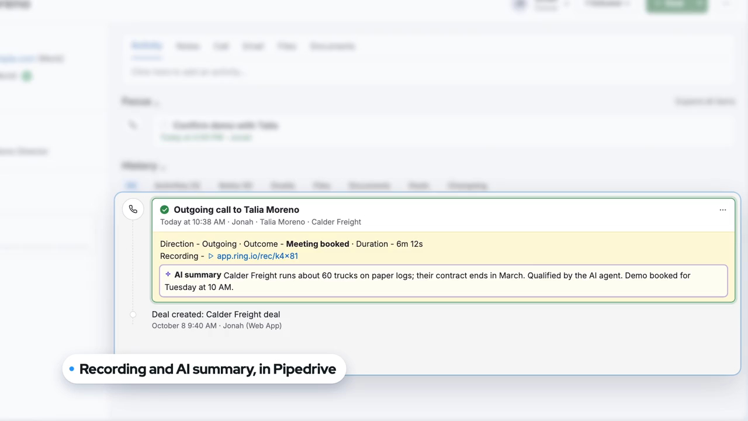Click 'Calder Freight' in the call subtitle
The height and width of the screenshot is (421, 748).
[x=336, y=222]
